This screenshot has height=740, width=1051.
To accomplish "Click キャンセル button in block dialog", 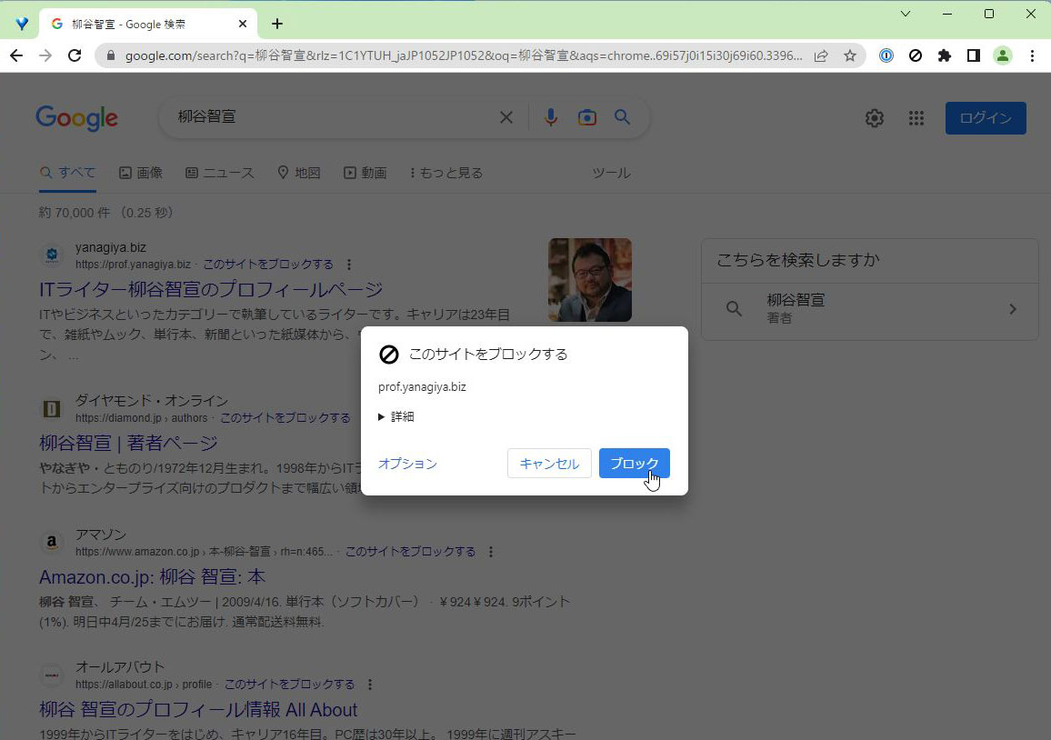I will (549, 464).
